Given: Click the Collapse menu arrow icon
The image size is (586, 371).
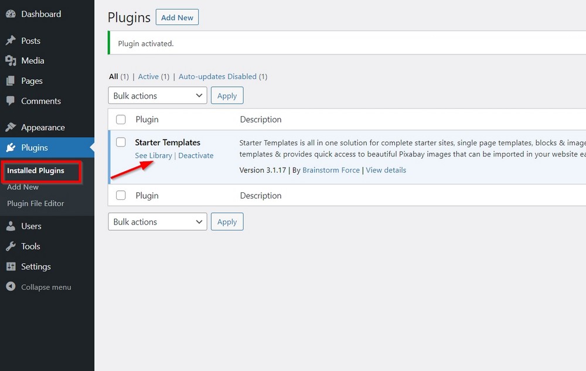Looking at the screenshot, I should [11, 286].
